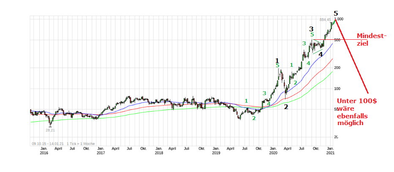394x172 pixels.
Task: Click the 1000 value on price axis
Action: click(340, 19)
